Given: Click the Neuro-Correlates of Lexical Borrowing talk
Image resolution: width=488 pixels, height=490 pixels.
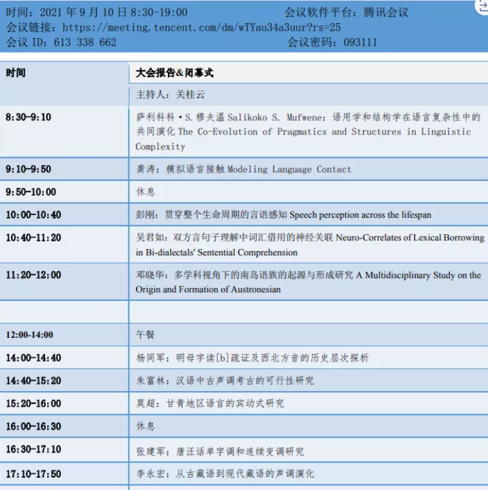Looking at the screenshot, I should [x=309, y=245].
